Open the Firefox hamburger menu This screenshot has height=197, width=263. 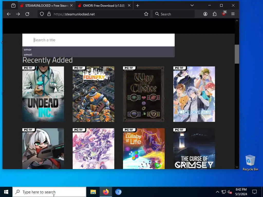pyautogui.click(x=233, y=14)
